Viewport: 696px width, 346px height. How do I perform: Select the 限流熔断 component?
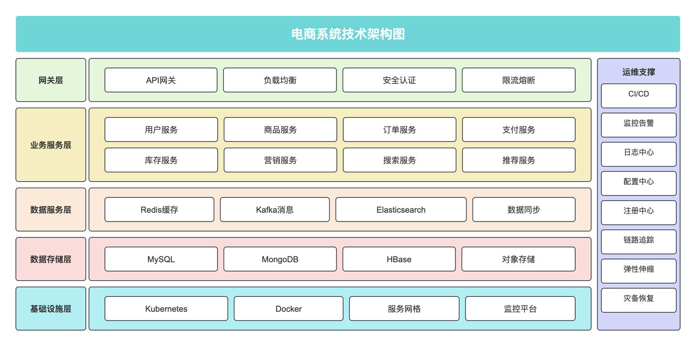point(519,80)
